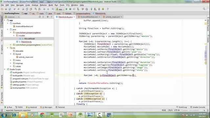Click the scroll from source icon

pos(40,17)
